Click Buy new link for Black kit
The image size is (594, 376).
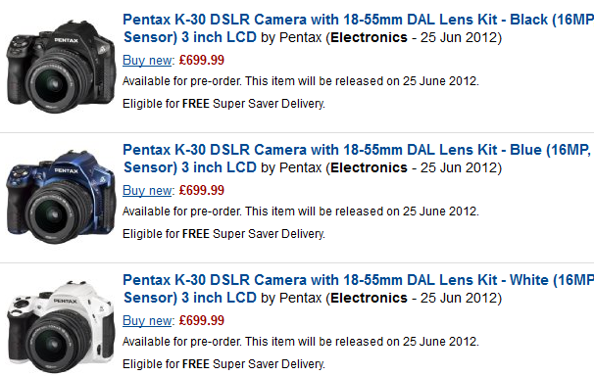(x=147, y=60)
